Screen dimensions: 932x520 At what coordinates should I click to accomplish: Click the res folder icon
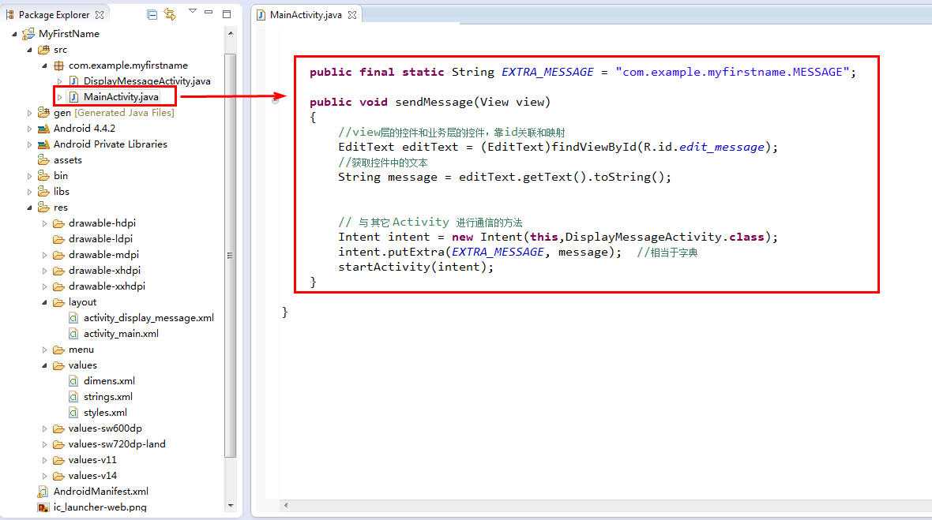point(43,208)
